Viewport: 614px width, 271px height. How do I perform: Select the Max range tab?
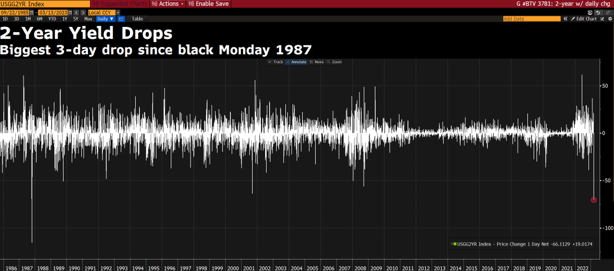click(88, 19)
